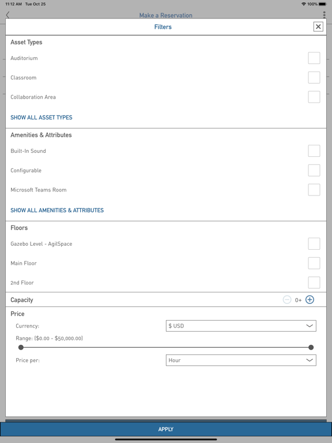Enable the Built-In Sound amenity
Screen dimensions: 332x443
(314, 151)
